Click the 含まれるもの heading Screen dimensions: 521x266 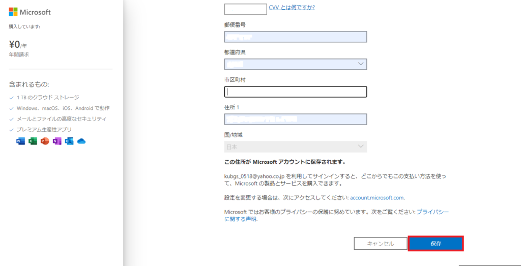[29, 84]
